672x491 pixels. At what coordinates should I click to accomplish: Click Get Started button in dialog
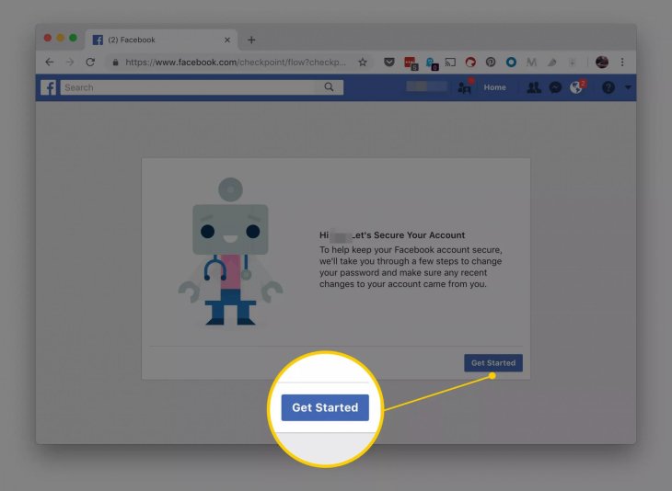[493, 363]
